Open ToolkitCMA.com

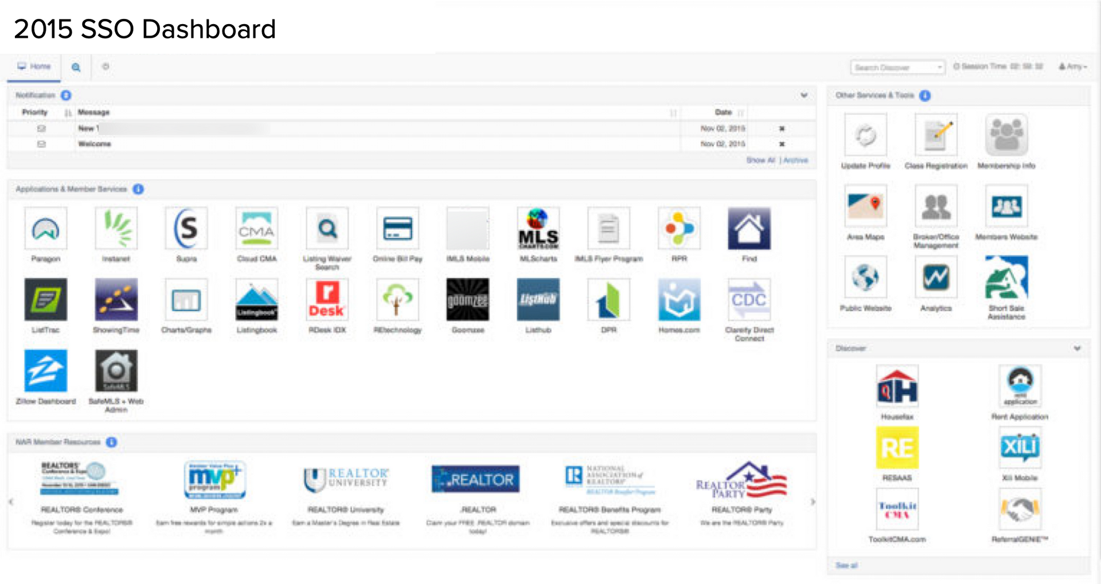pyautogui.click(x=897, y=509)
